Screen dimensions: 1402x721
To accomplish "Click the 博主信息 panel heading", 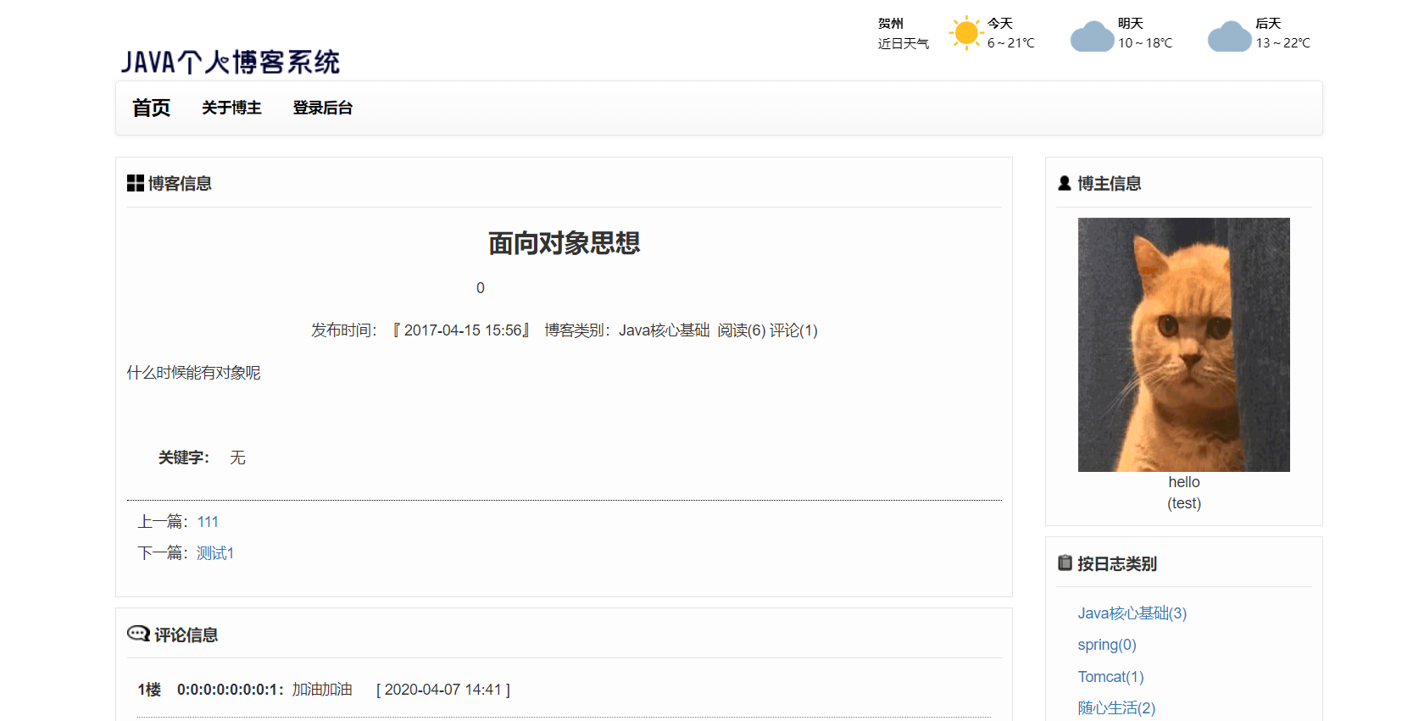I will pyautogui.click(x=1109, y=183).
